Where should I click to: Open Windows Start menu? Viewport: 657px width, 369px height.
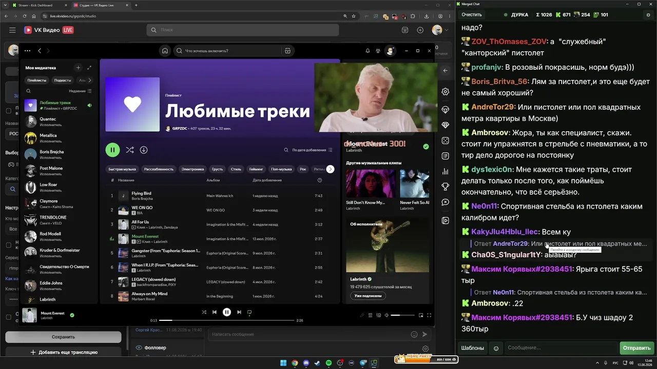pyautogui.click(x=283, y=363)
